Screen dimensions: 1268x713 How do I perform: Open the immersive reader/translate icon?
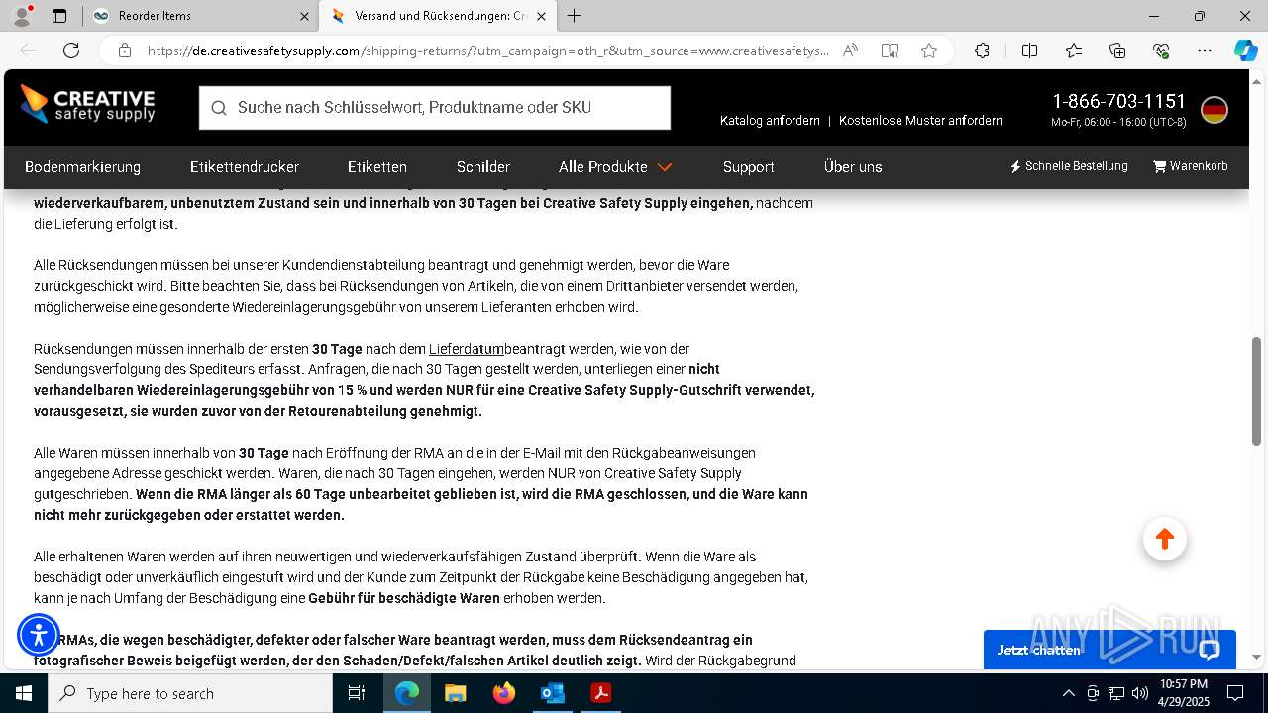point(890,51)
